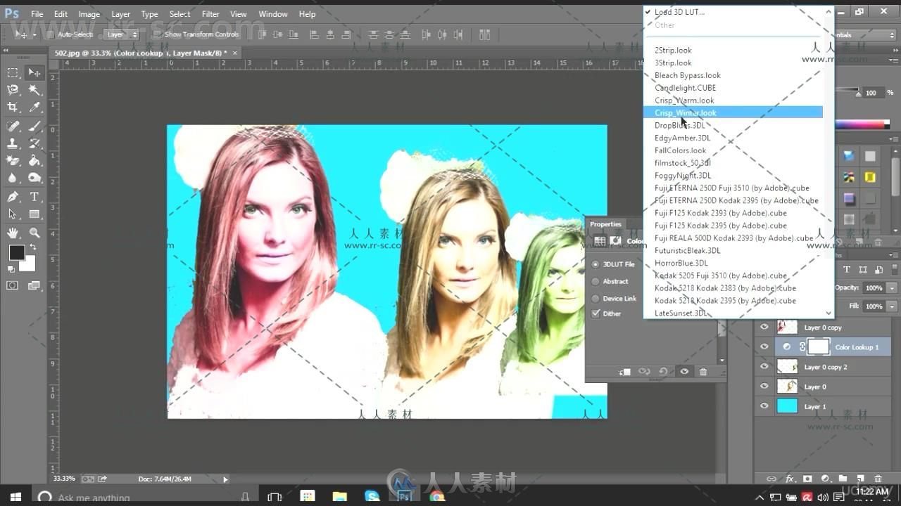Choose the Device Link radio option
901x506 pixels.
click(x=596, y=299)
